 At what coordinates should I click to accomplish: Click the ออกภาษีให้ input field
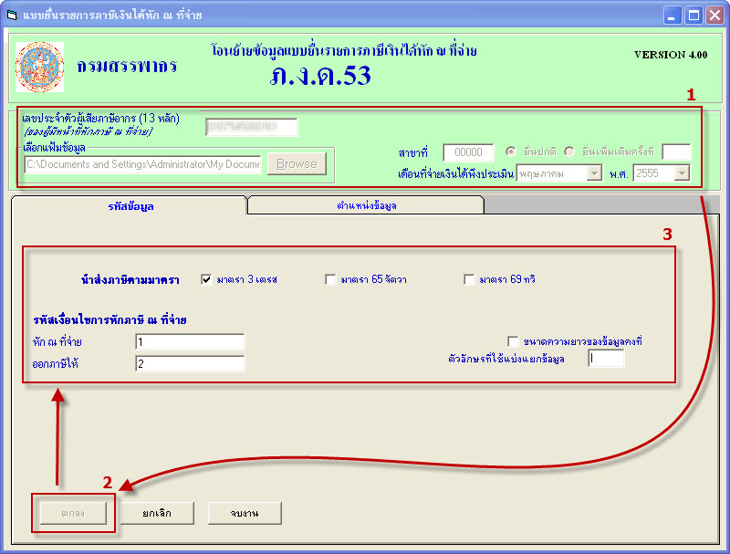click(x=190, y=363)
